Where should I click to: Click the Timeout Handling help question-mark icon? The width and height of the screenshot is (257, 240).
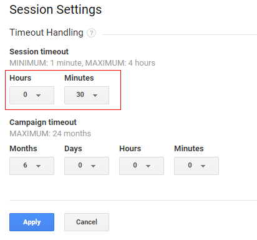click(x=91, y=33)
